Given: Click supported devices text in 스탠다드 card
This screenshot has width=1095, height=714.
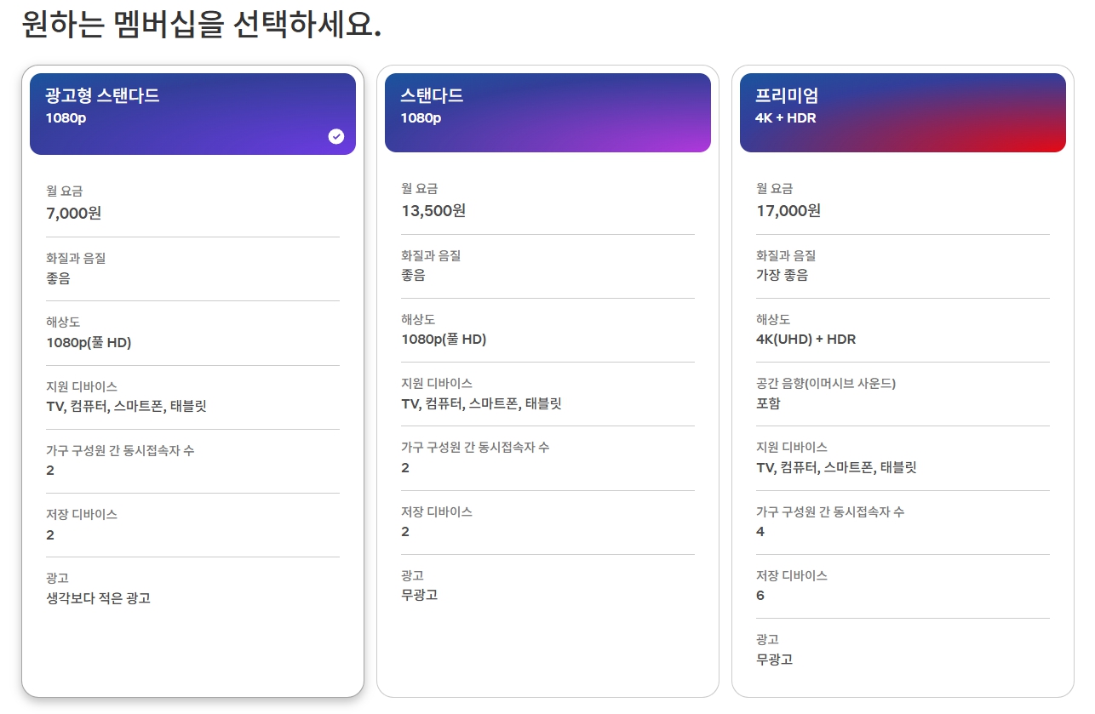Looking at the screenshot, I should tap(481, 403).
